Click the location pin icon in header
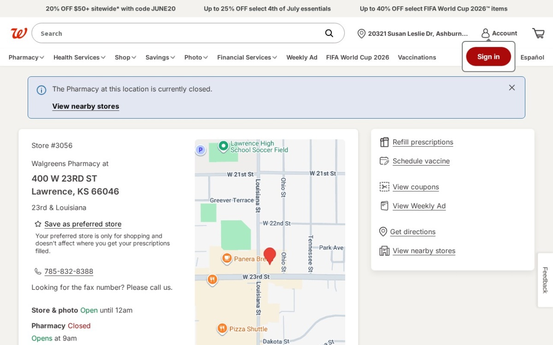Viewport: 553px width, 345px height. tap(361, 34)
